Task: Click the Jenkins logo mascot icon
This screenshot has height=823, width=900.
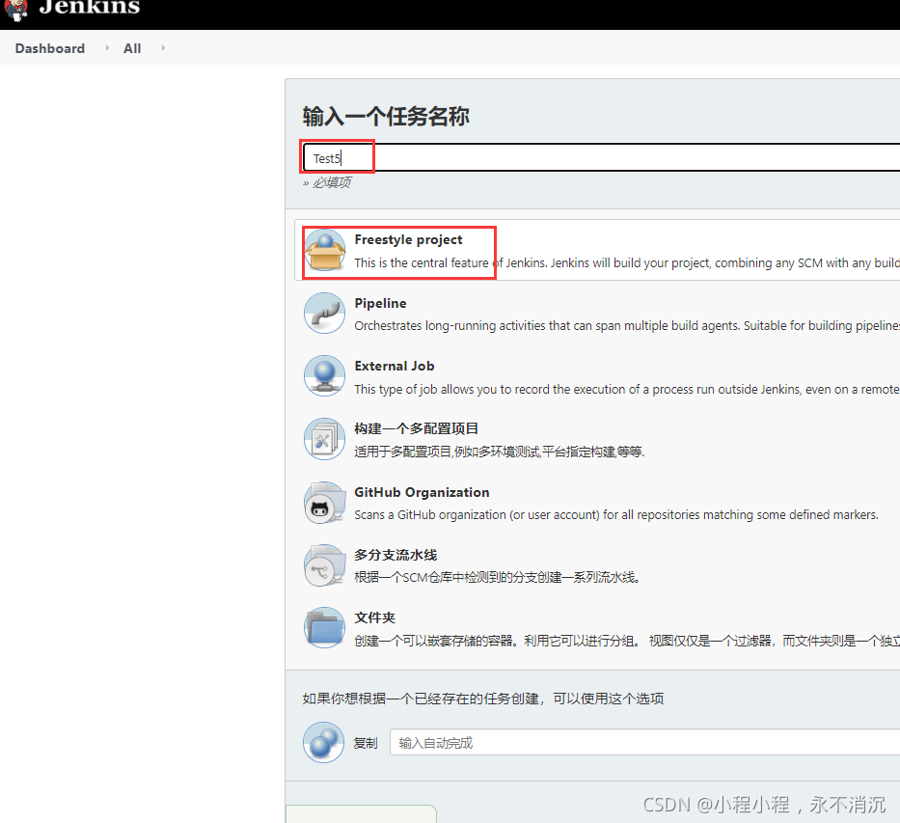Action: [15, 10]
